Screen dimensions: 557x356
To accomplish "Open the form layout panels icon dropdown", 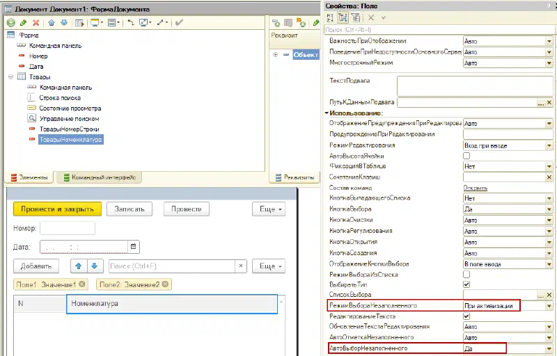I will pyautogui.click(x=113, y=23).
